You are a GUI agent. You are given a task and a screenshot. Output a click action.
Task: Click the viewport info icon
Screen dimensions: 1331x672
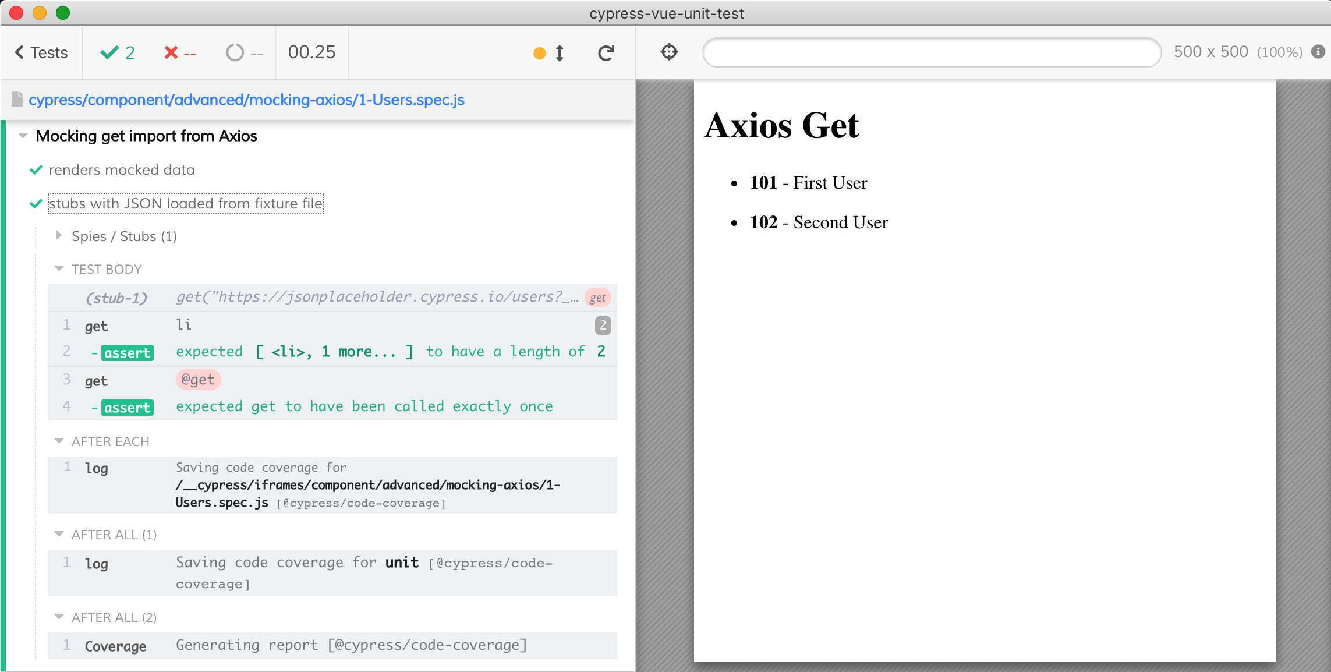pos(1318,52)
